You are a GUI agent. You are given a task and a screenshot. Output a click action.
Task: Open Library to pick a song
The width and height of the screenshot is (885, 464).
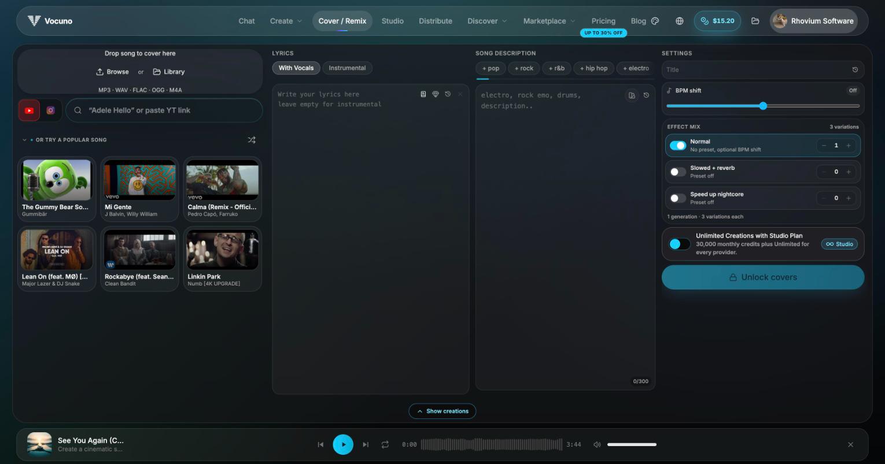click(x=169, y=72)
